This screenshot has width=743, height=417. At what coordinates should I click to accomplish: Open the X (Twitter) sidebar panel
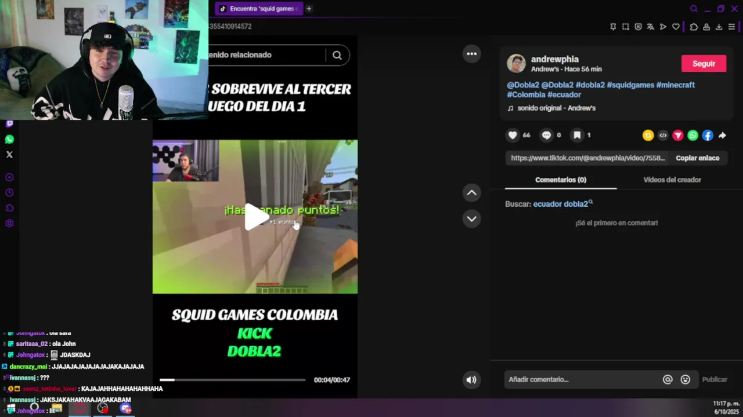[x=9, y=155]
